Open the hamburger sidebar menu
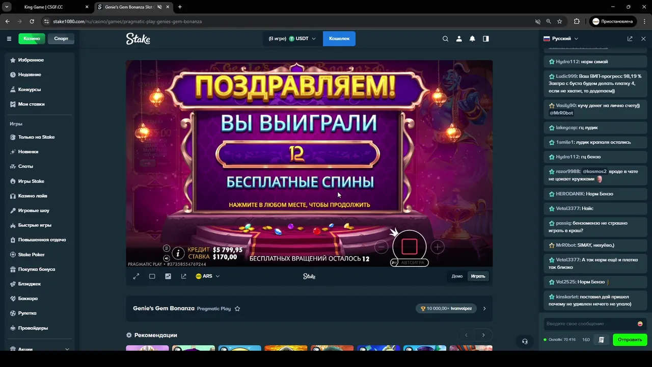652x367 pixels. pyautogui.click(x=9, y=39)
